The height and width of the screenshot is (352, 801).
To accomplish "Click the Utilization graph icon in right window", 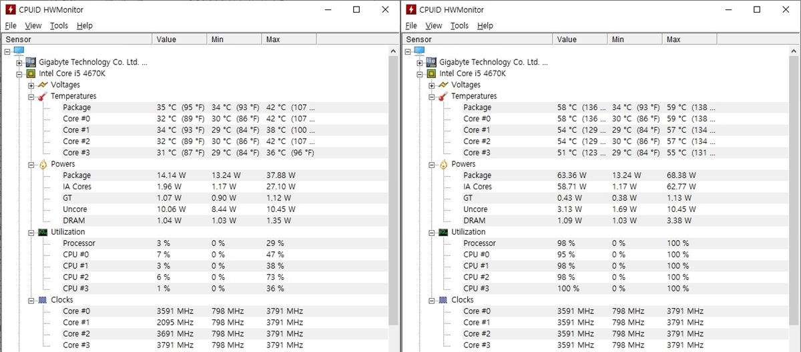I will click(x=443, y=232).
